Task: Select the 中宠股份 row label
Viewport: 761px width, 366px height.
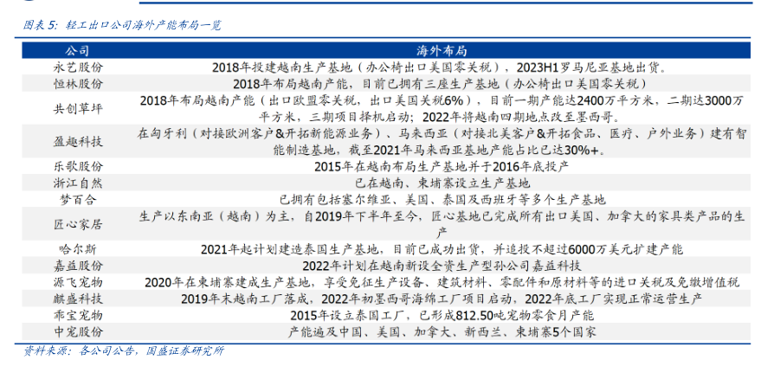Action: (78, 331)
